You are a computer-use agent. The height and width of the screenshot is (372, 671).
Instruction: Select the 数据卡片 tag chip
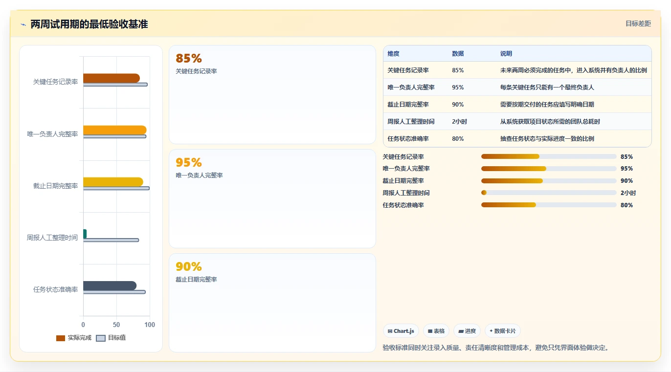point(503,331)
